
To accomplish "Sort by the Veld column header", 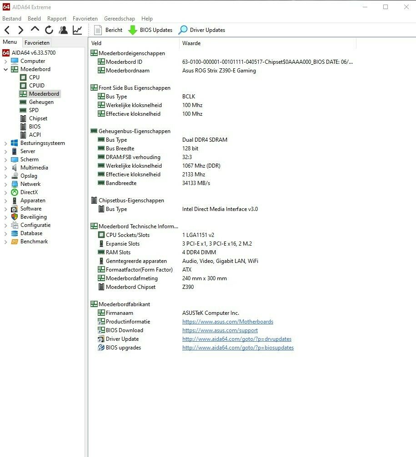I will (x=134, y=43).
